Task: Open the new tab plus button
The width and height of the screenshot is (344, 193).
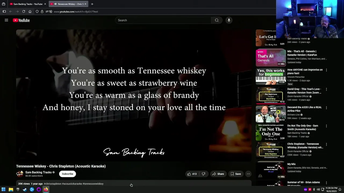Action: [x=92, y=4]
